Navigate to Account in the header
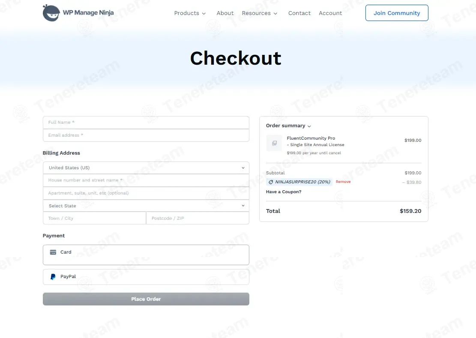Screen dimensions: 476x338 pyautogui.click(x=330, y=13)
